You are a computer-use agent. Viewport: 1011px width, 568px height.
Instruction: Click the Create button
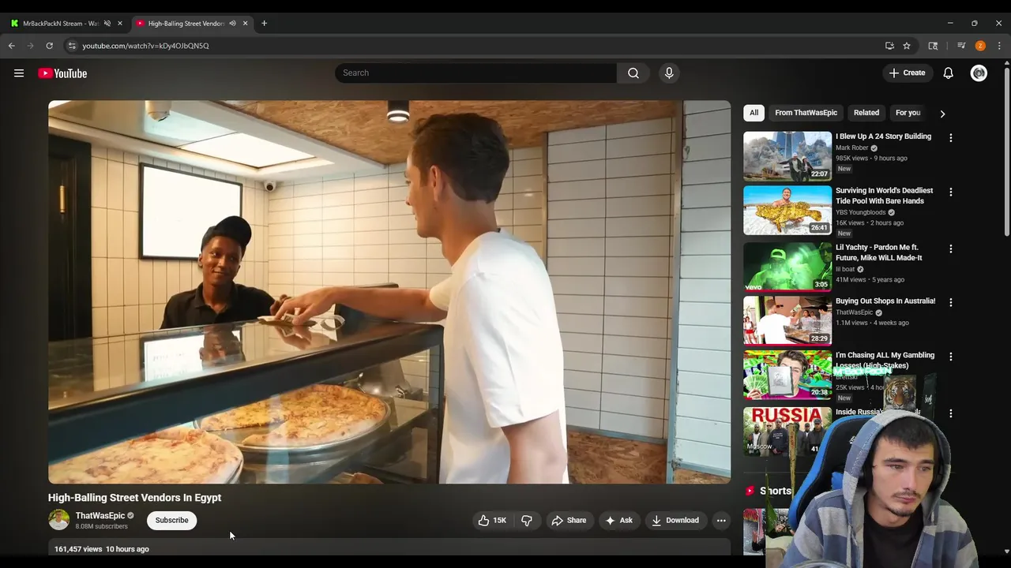point(907,73)
